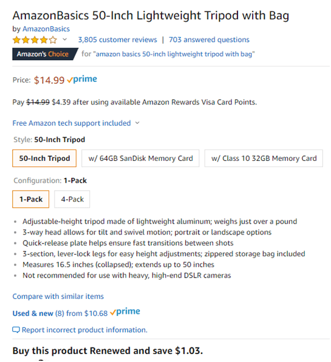This screenshot has width=331, height=362.
Task: Open Report incorrect product information link
Action: (x=84, y=330)
